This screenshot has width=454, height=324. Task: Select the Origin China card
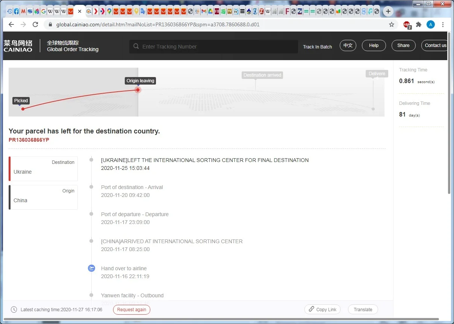43,197
